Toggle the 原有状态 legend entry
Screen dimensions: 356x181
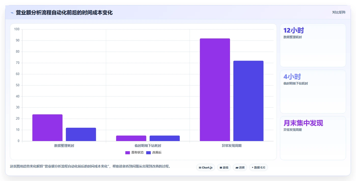pos(134,152)
